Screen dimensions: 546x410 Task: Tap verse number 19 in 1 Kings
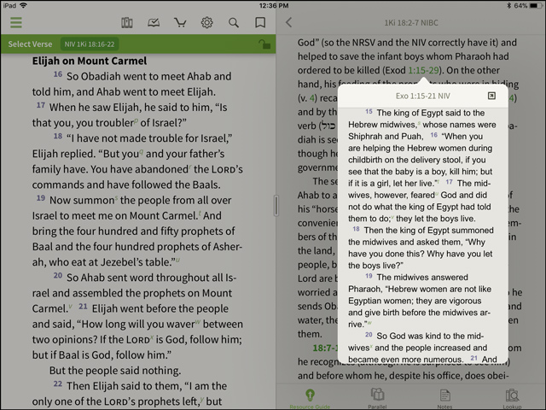tap(41, 198)
